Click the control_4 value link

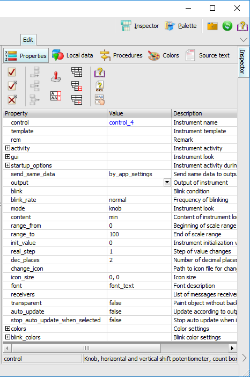coord(121,122)
